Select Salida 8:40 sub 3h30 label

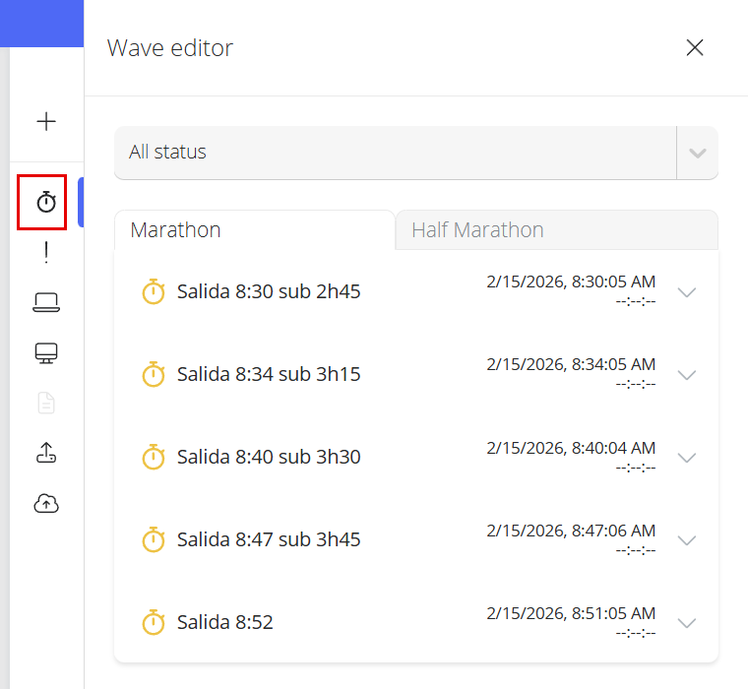269,457
